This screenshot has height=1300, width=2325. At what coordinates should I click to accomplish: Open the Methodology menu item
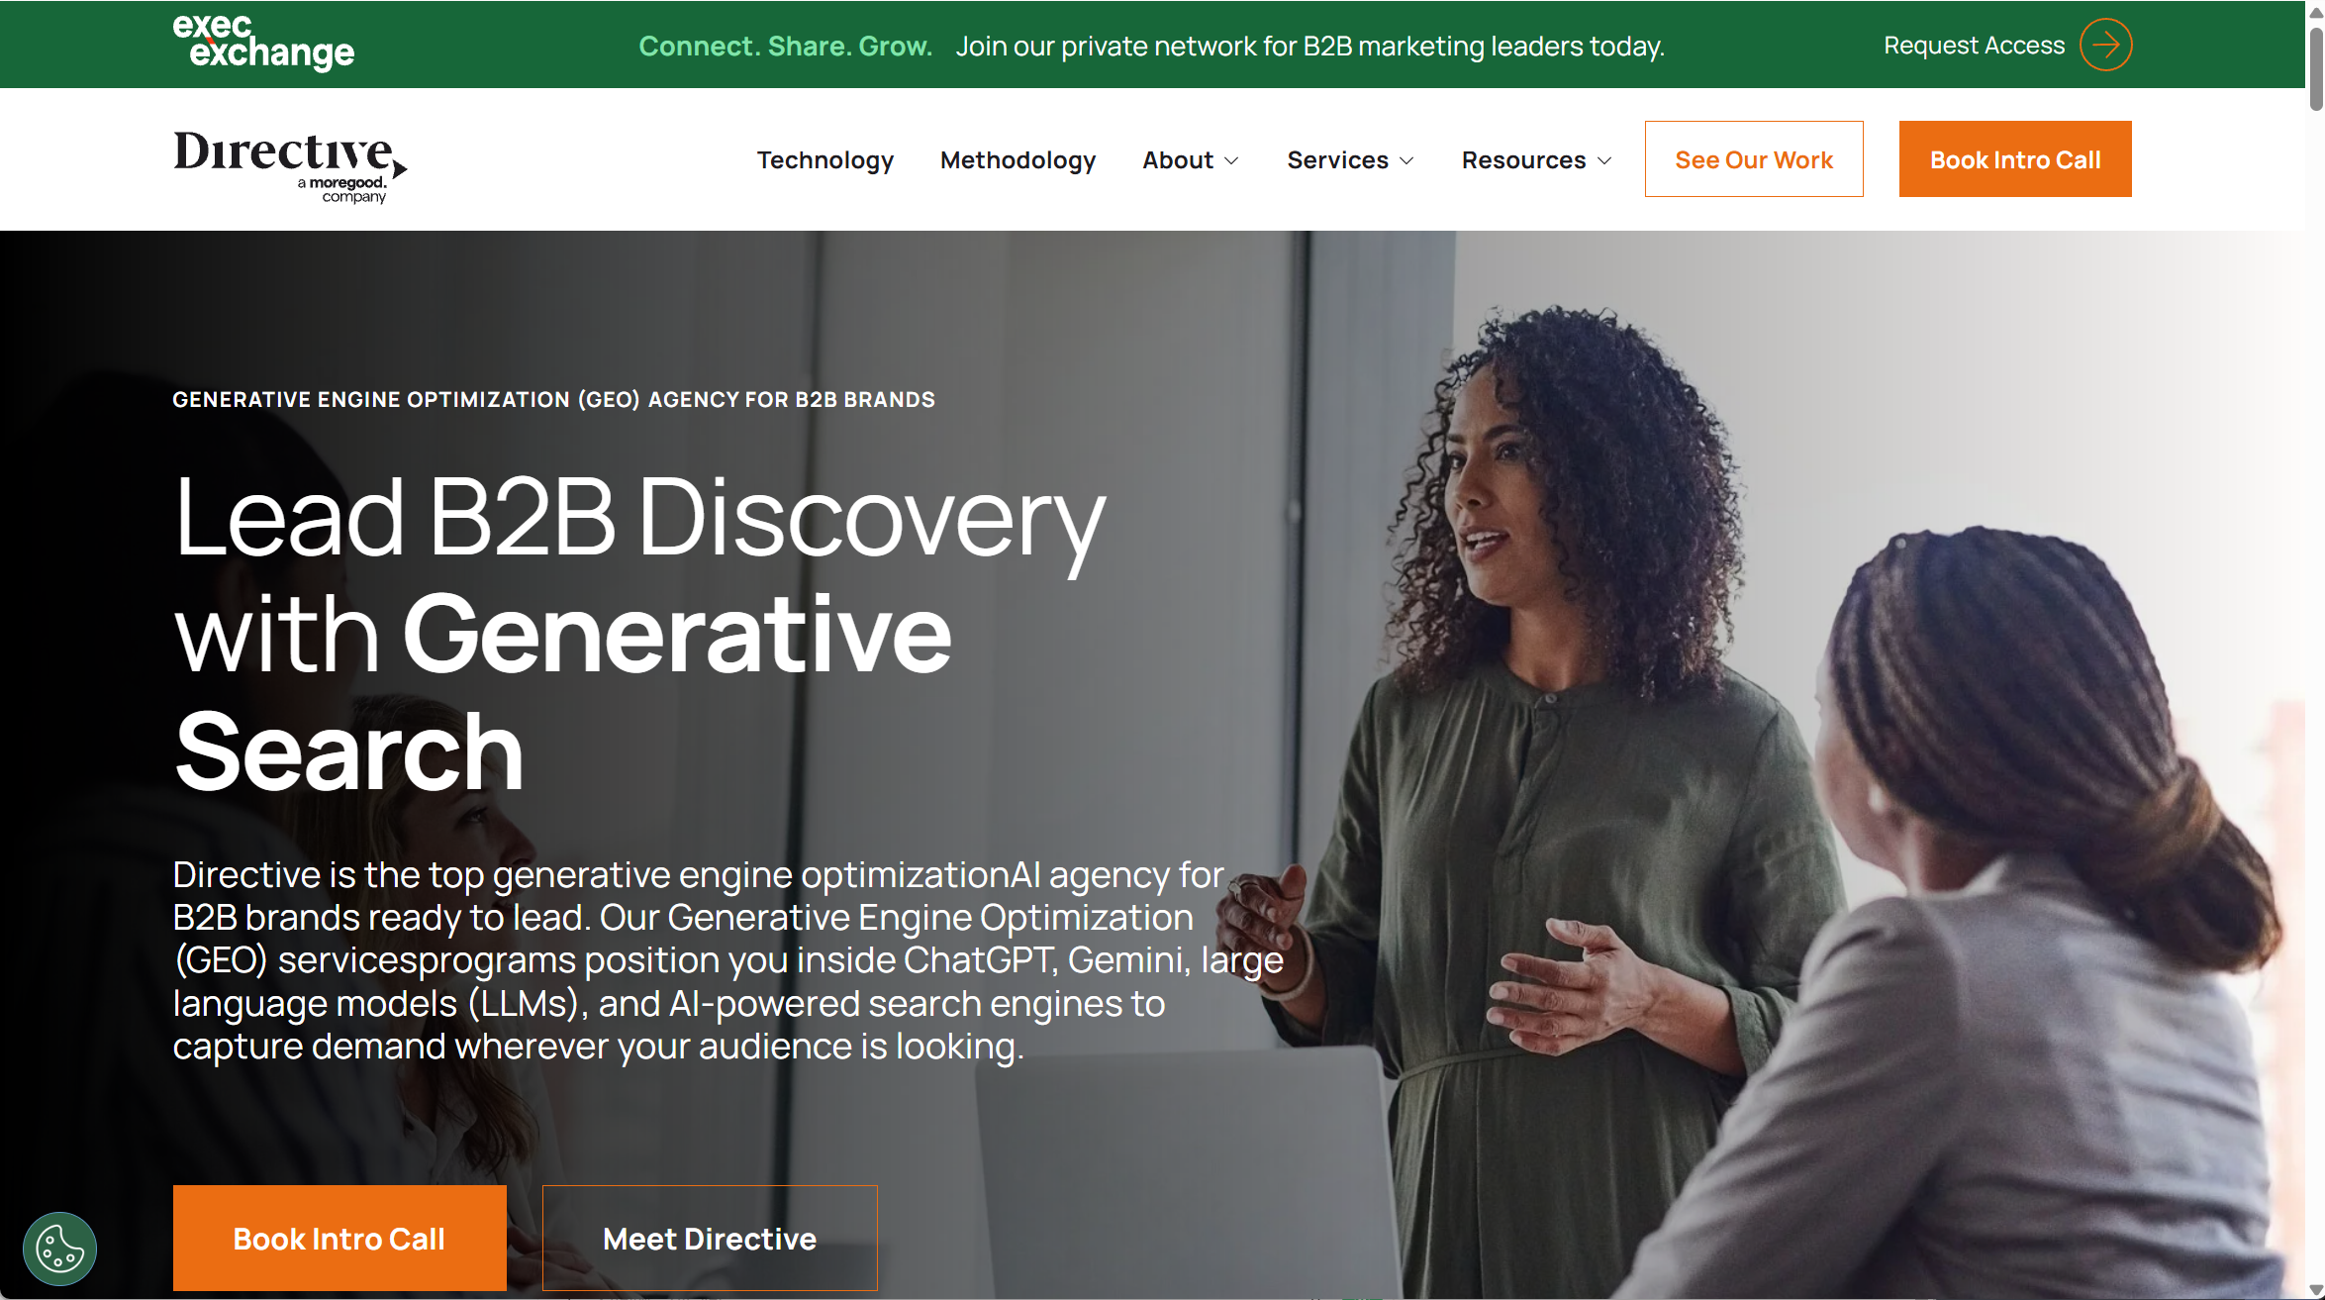coord(1017,160)
